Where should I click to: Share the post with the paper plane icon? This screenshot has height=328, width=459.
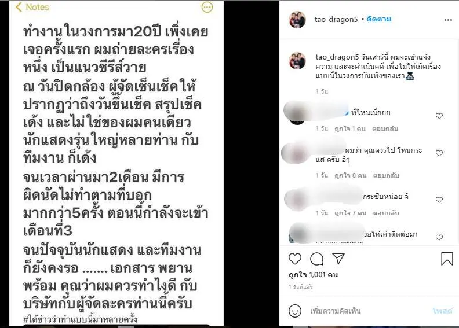coord(338,258)
